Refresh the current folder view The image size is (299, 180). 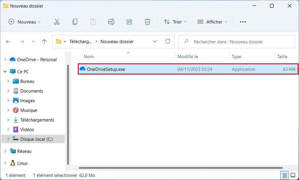(168, 41)
